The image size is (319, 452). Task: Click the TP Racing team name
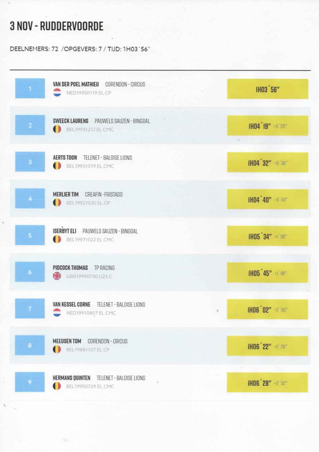104,268
